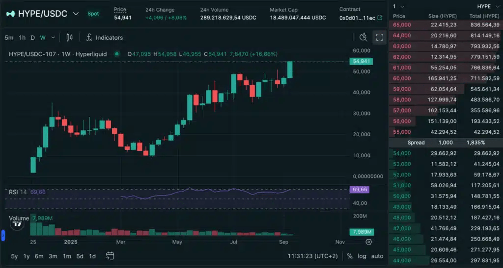Open the candlestick chart type selector

pos(69,37)
